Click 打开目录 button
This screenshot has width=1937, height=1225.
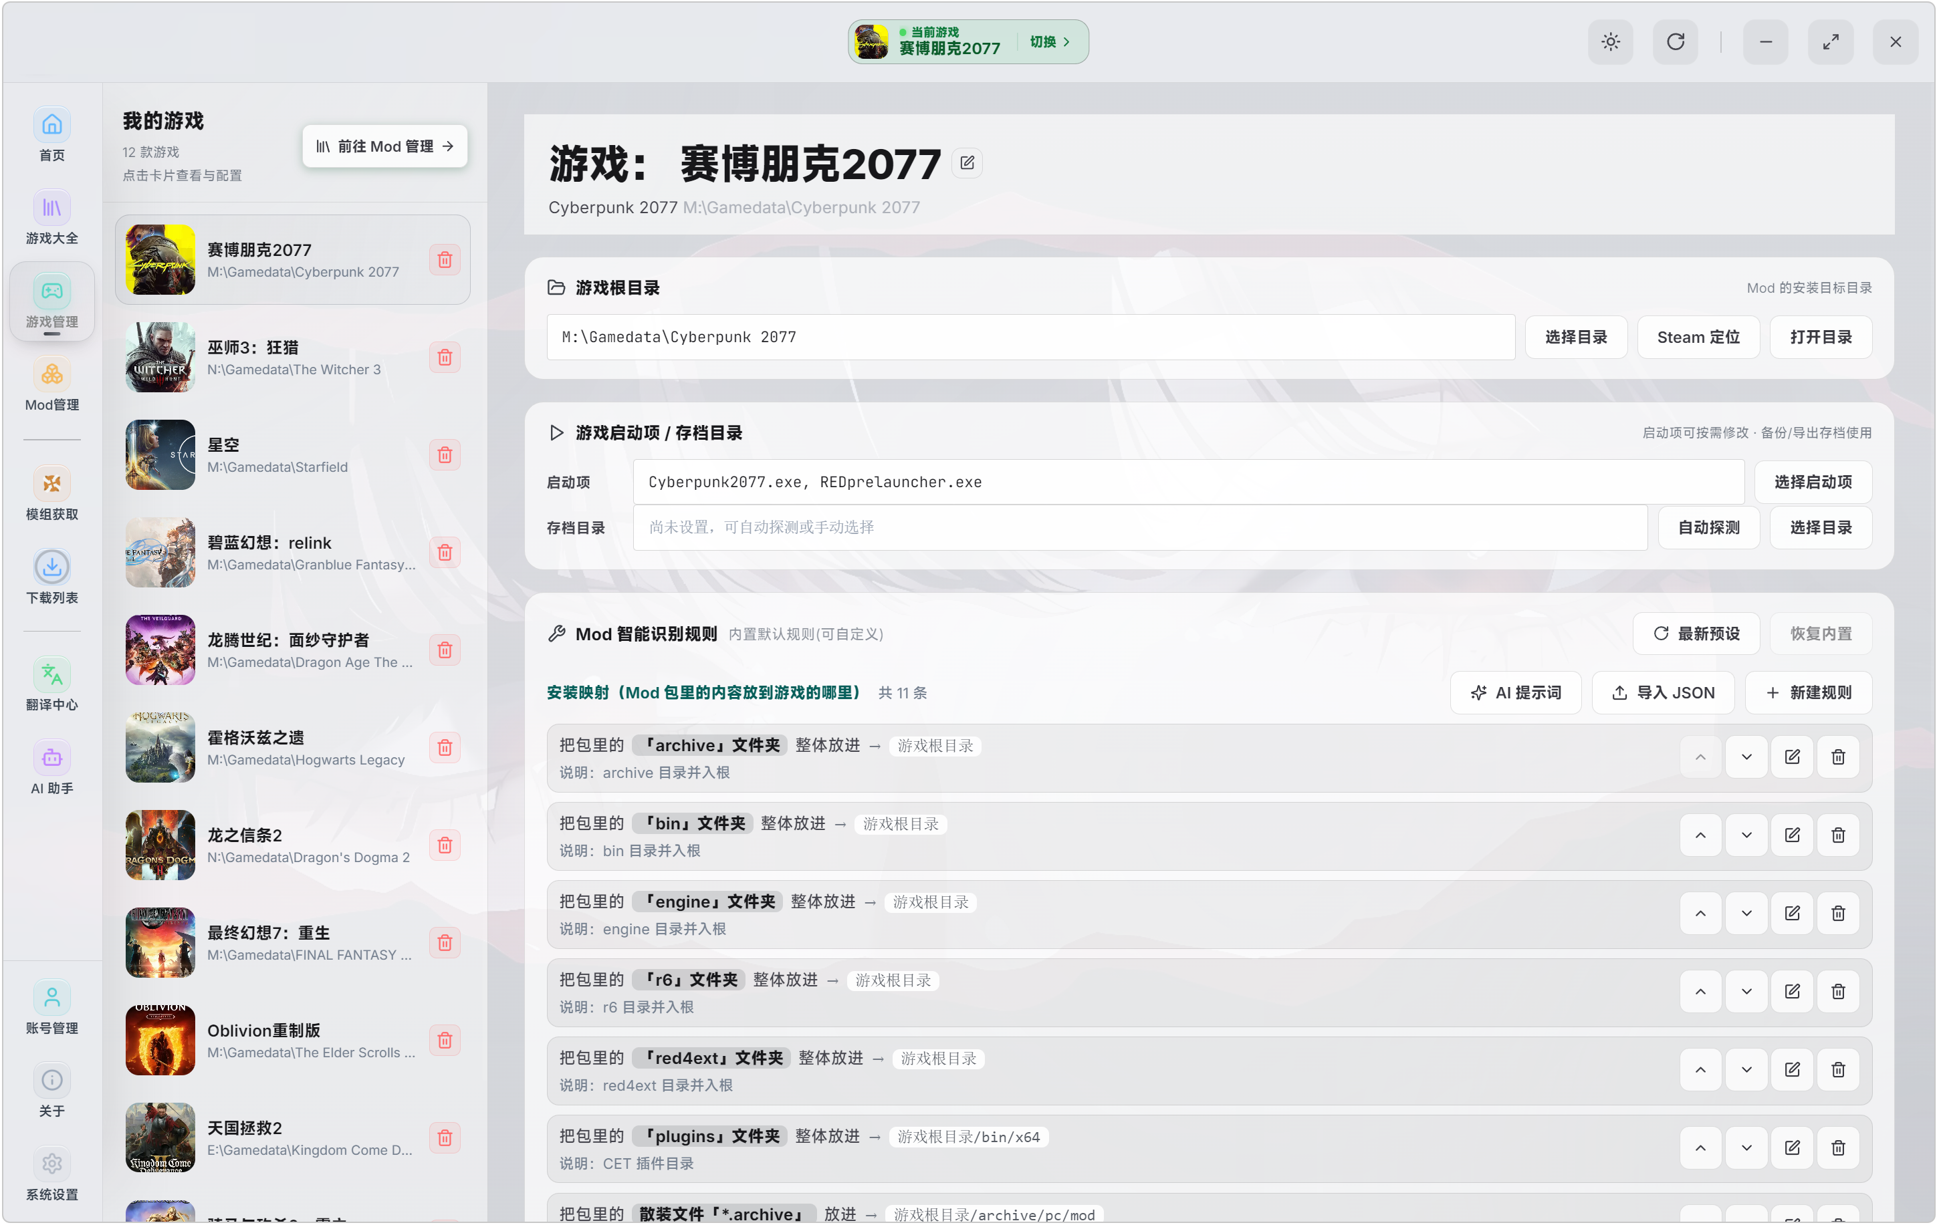1822,337
